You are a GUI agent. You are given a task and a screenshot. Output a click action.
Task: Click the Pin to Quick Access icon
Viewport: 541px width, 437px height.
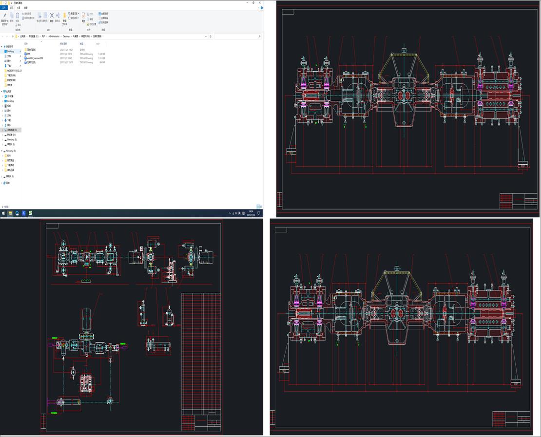[x=4, y=16]
